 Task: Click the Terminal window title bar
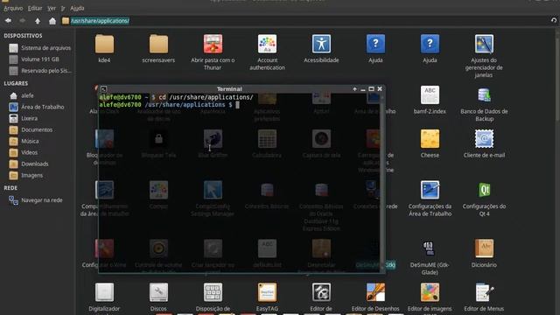coord(229,89)
